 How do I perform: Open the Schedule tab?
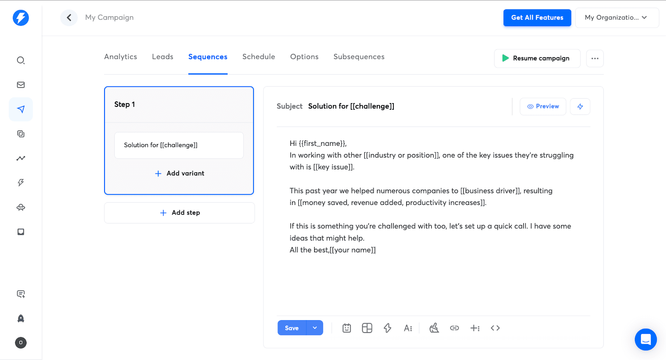258,57
